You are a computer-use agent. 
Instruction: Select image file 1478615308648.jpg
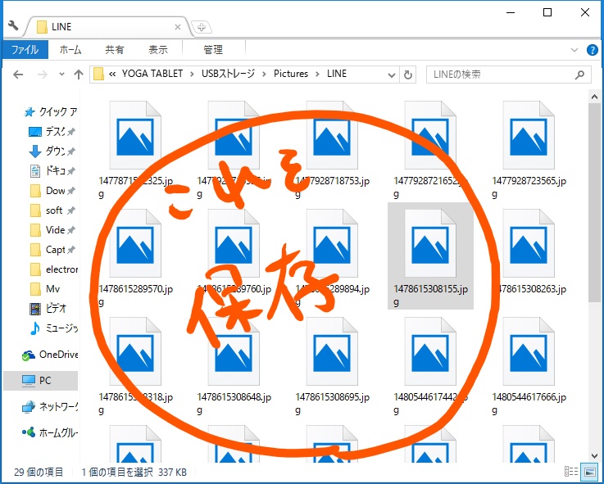[x=234, y=366]
